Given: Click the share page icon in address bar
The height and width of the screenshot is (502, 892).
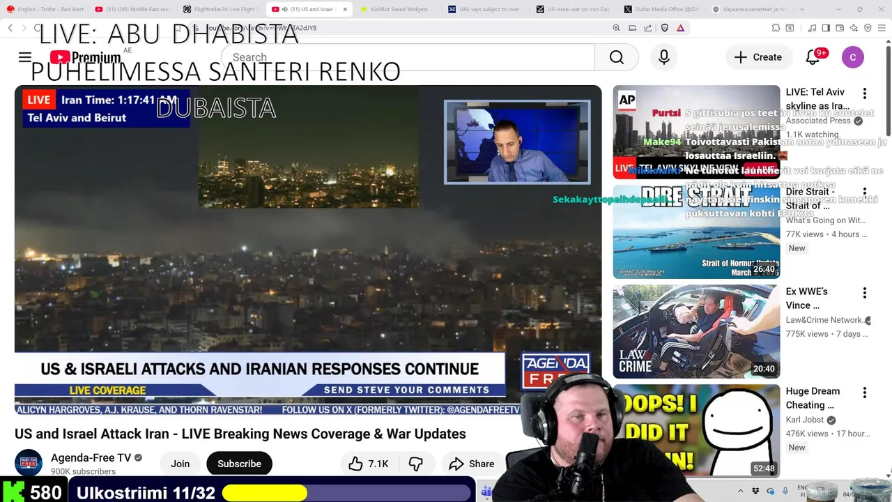Looking at the screenshot, I should click(x=648, y=28).
